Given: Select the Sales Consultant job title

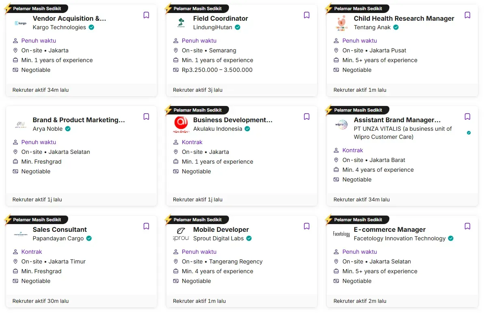Looking at the screenshot, I should [60, 230].
